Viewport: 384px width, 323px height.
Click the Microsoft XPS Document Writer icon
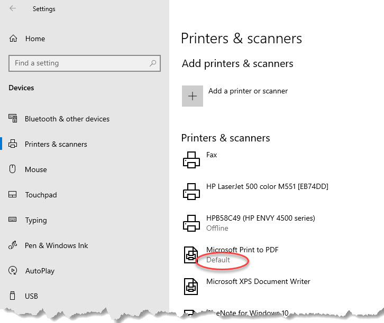pyautogui.click(x=191, y=287)
